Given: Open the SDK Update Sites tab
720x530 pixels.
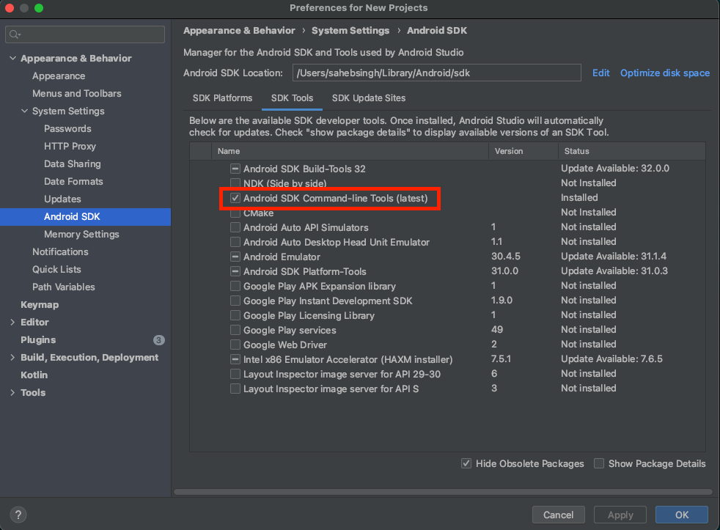Looking at the screenshot, I should [x=368, y=98].
